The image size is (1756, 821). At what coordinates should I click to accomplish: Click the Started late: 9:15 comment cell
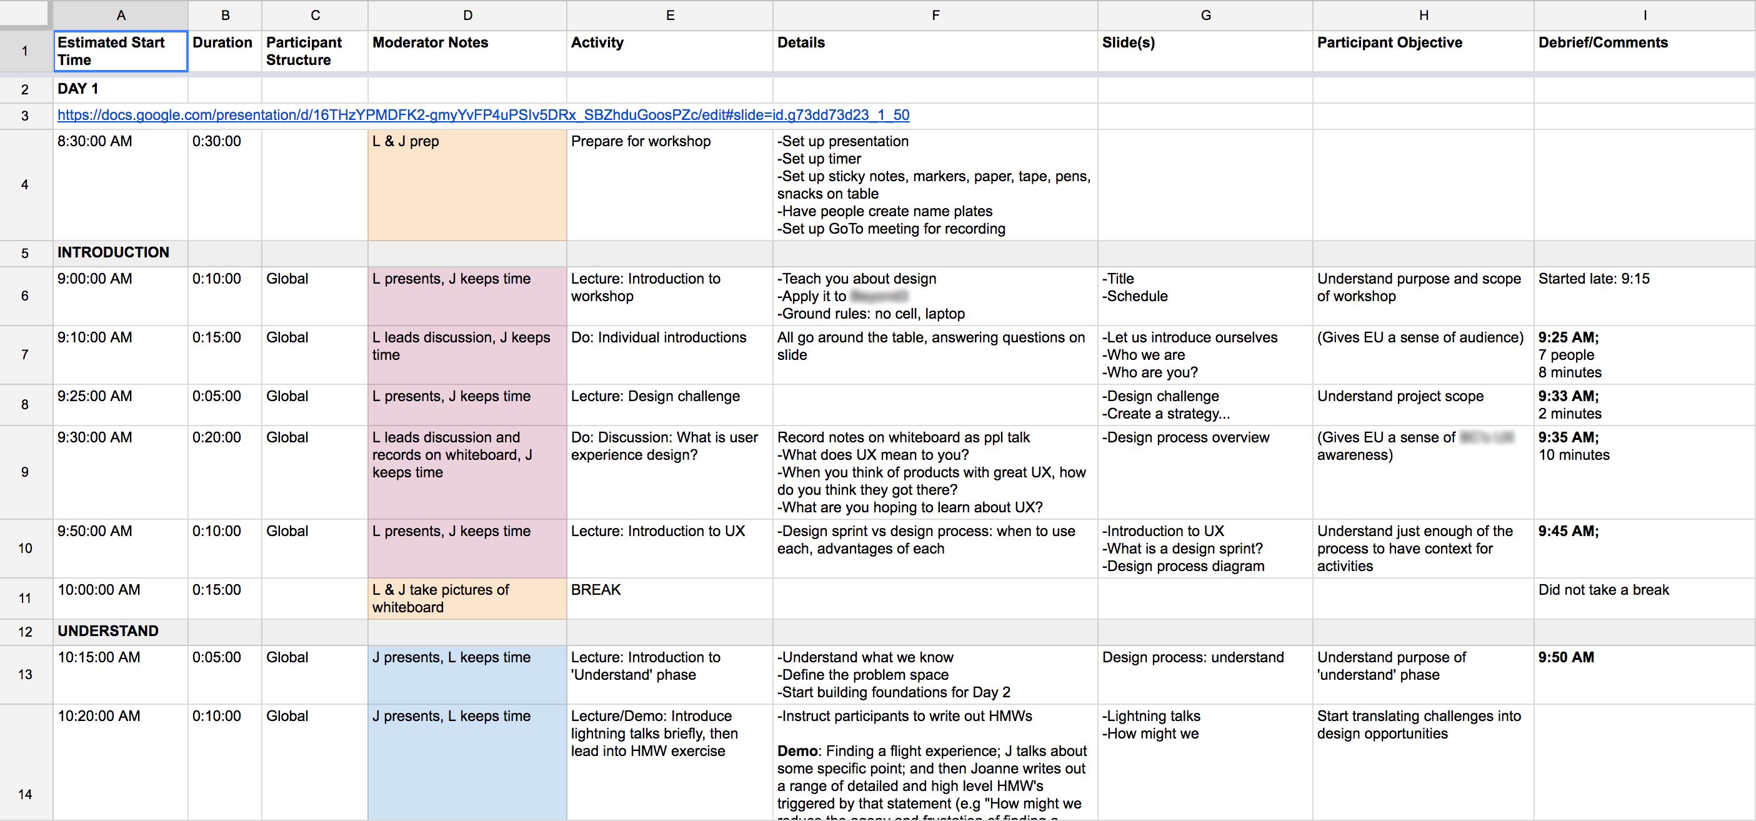[x=1644, y=296]
